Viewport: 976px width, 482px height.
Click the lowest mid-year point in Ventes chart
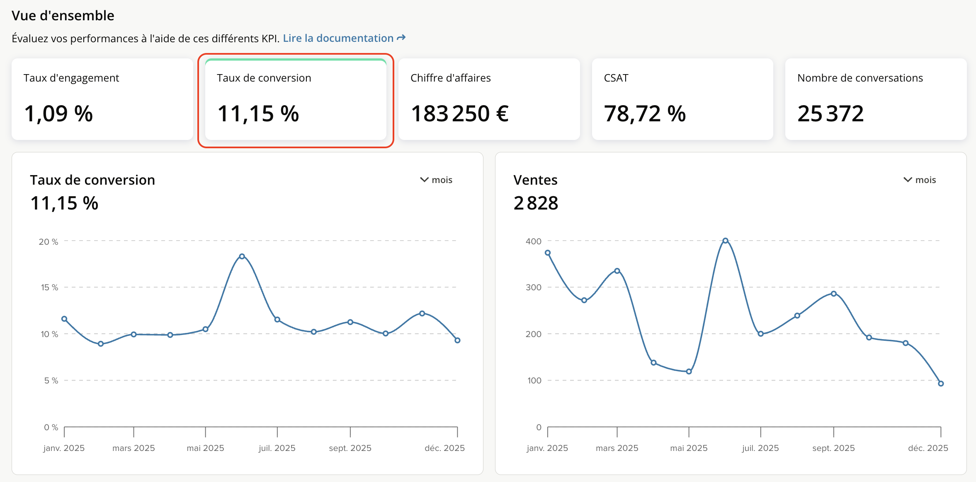click(689, 371)
